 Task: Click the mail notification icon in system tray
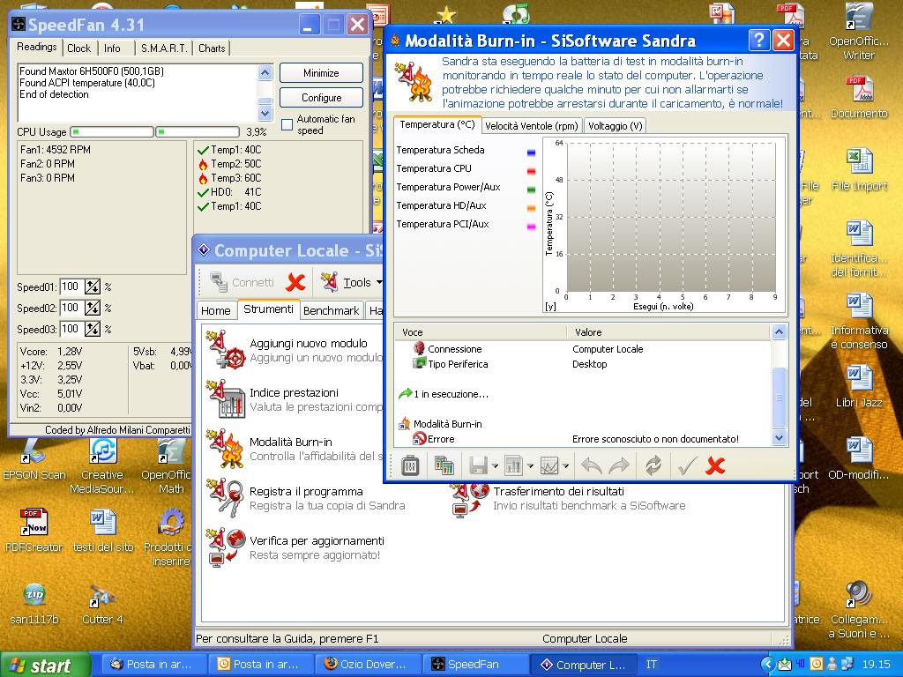[x=785, y=665]
